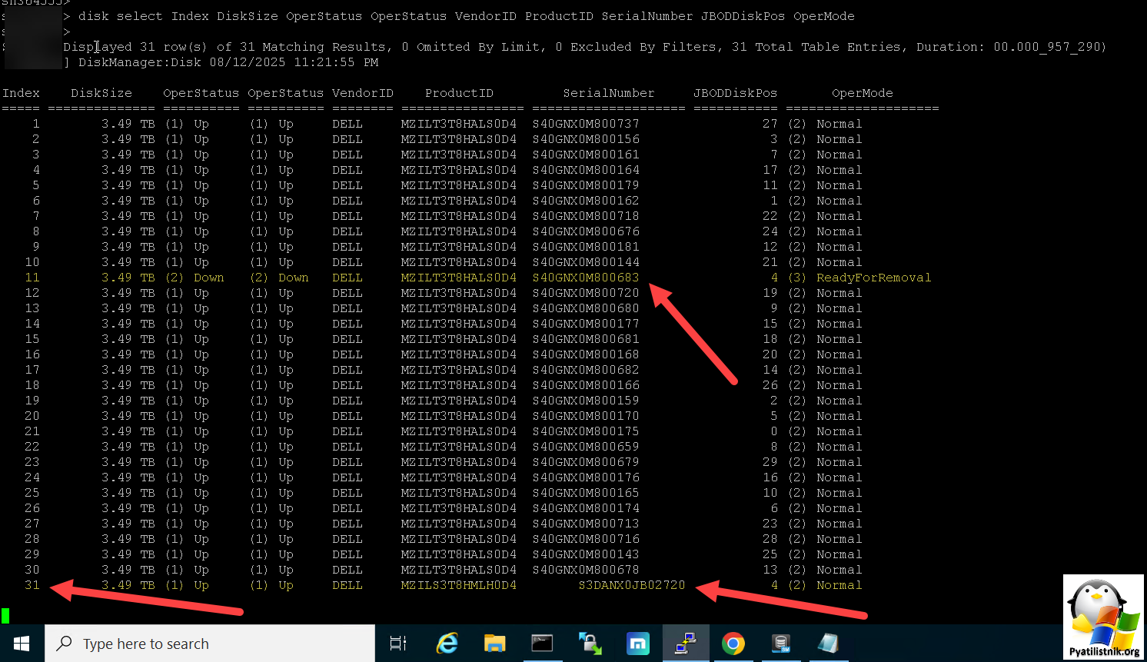Click serial number S40GNX0M800159
The height and width of the screenshot is (662, 1147).
coord(586,401)
